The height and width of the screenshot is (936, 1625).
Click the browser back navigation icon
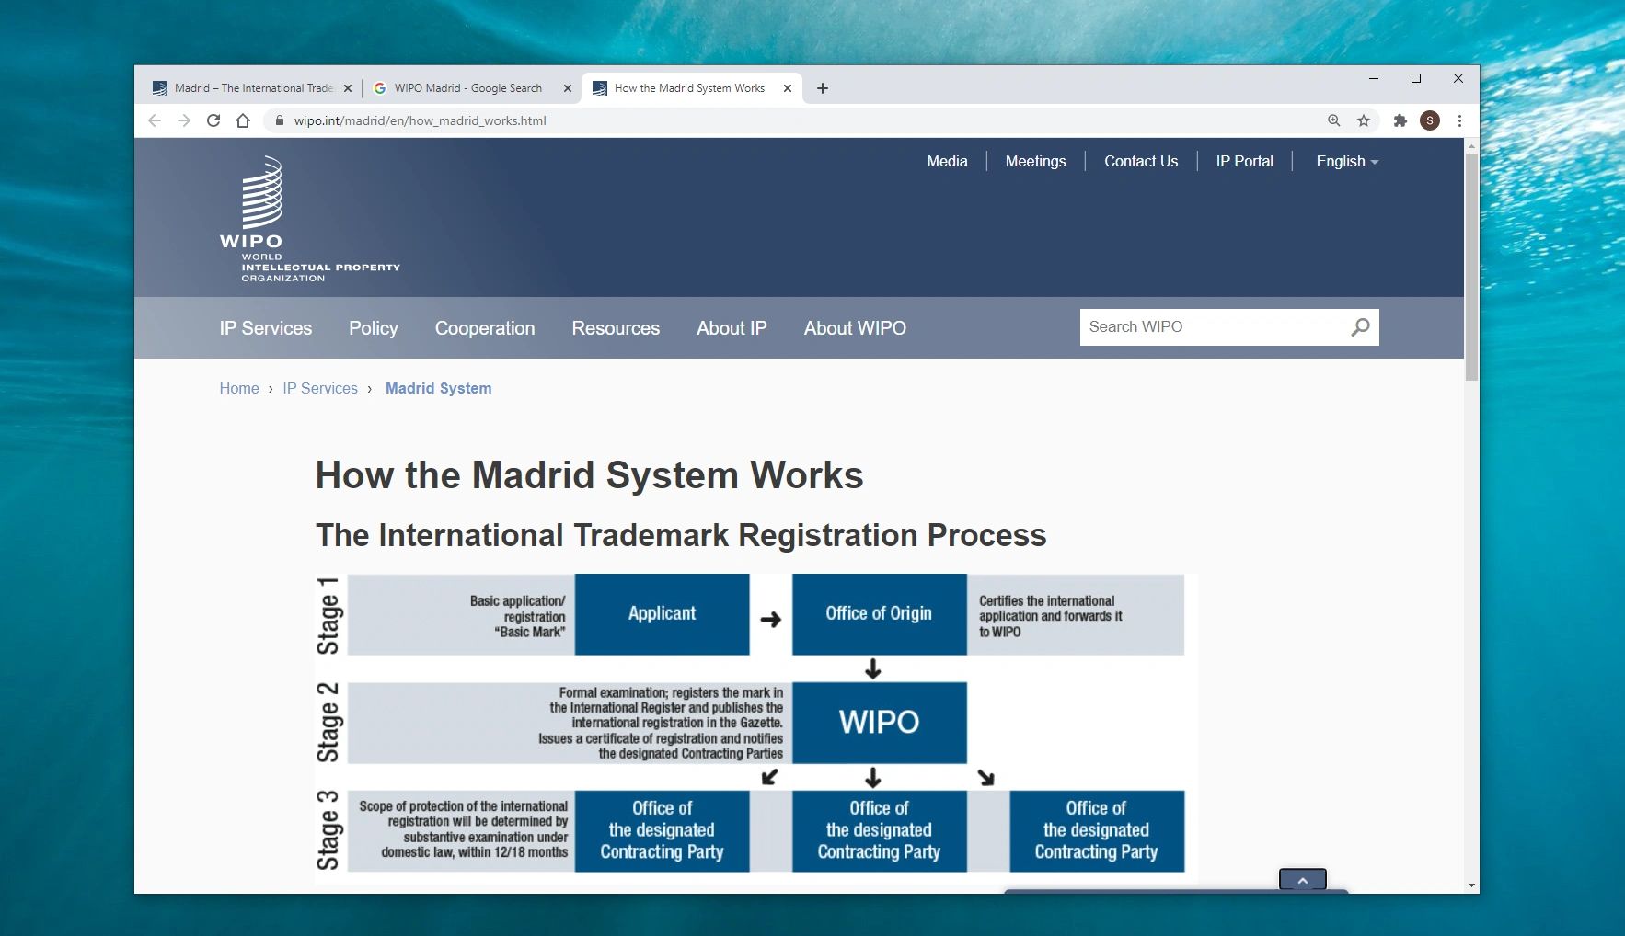(155, 120)
